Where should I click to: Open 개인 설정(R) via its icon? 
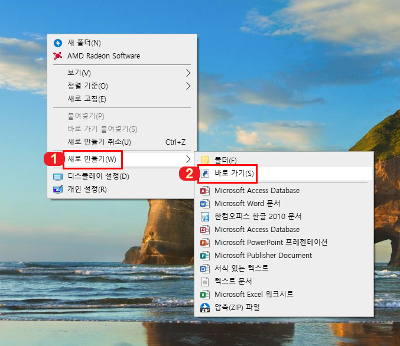(58, 189)
